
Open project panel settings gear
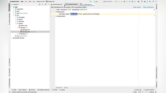46,4
